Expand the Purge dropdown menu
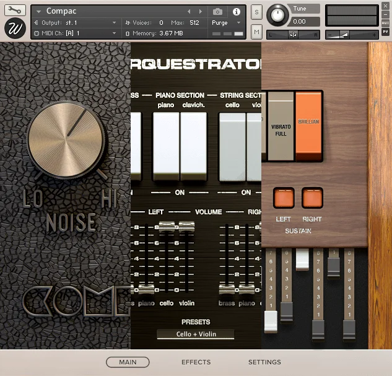 click(226, 23)
